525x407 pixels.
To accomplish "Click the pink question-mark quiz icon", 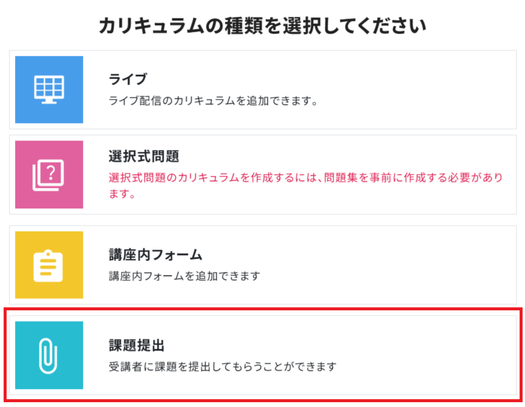I will (49, 174).
